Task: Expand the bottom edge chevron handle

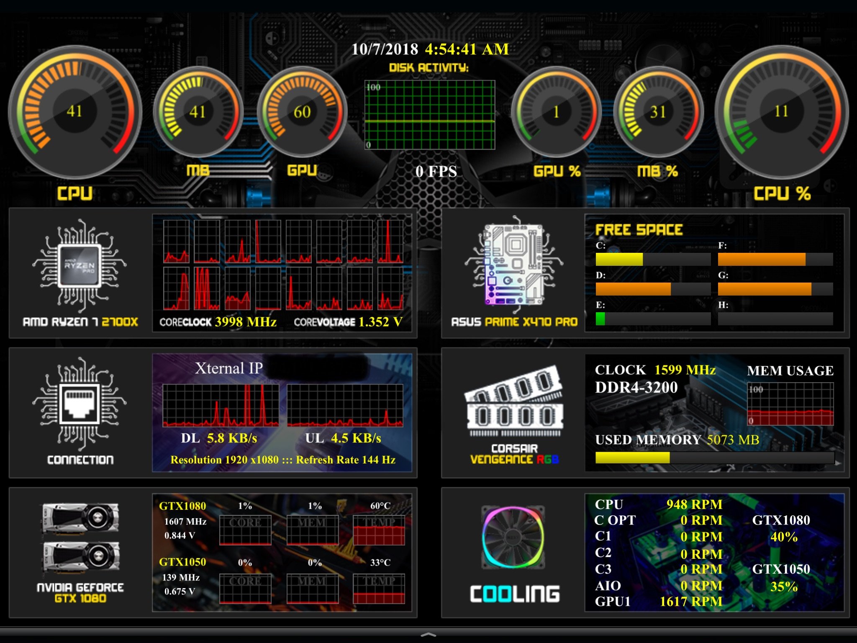Action: (428, 635)
